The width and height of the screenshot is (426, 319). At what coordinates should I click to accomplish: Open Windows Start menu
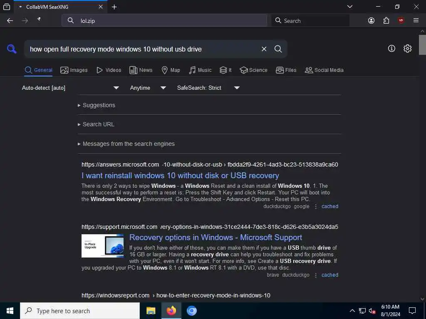pos(10,311)
